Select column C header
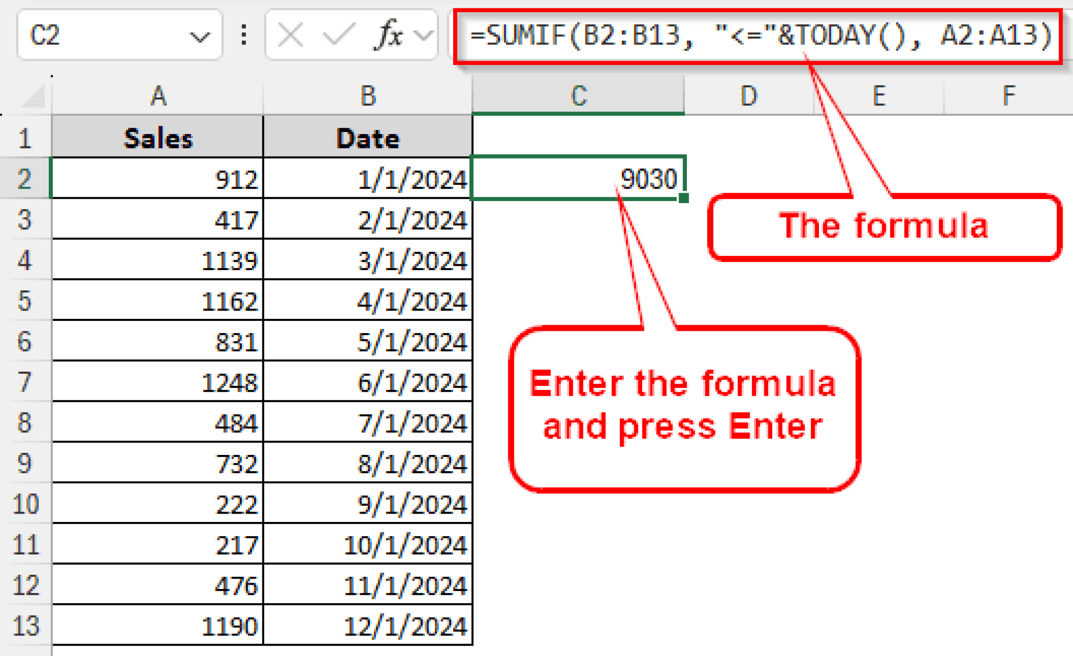1073x656 pixels. pos(578,96)
